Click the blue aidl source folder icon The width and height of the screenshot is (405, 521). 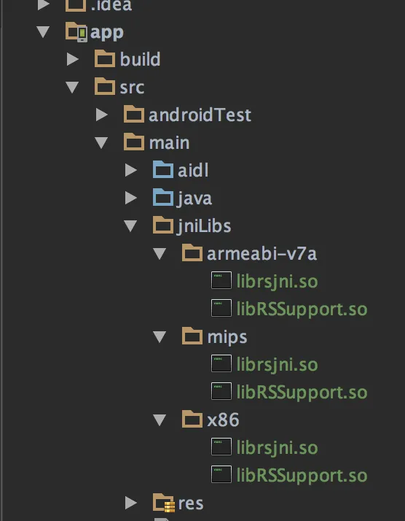tap(163, 170)
